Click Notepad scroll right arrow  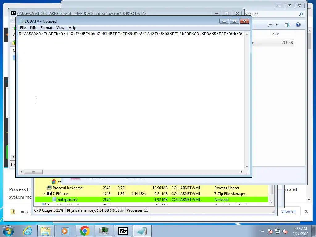click(241, 172)
